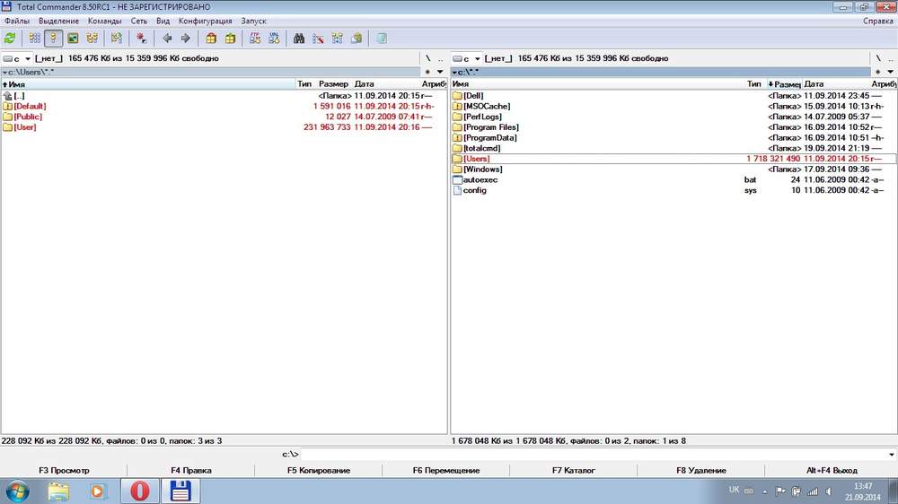Viewport: 898px width, 504px height.
Task: Click the Pack files icon
Action: 211,39
